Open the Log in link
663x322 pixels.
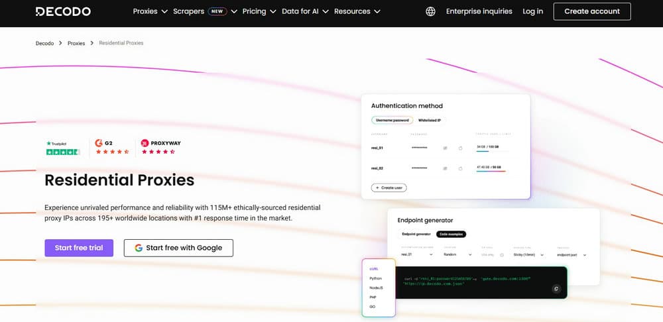point(533,11)
